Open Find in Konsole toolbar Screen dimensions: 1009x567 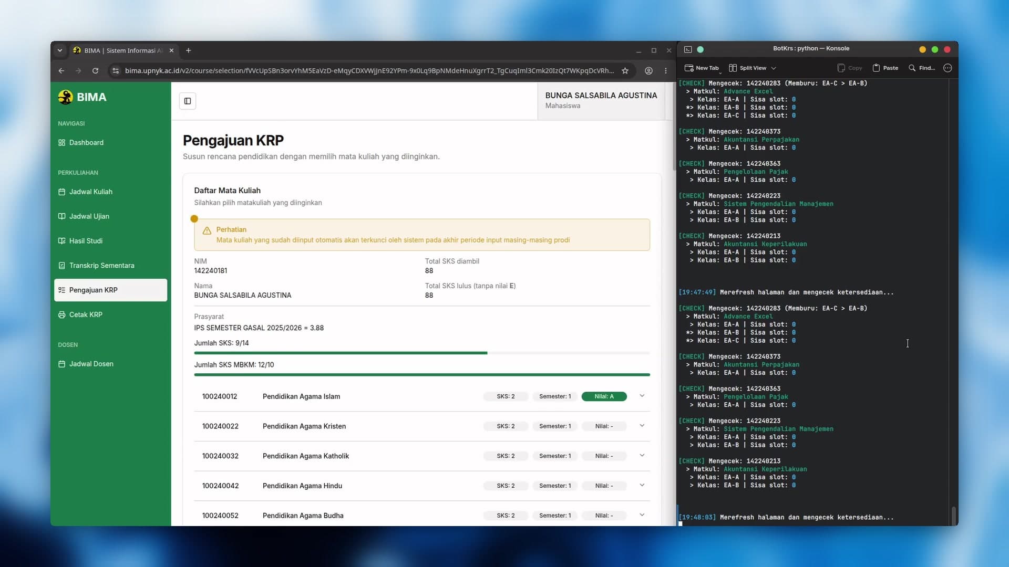(922, 68)
